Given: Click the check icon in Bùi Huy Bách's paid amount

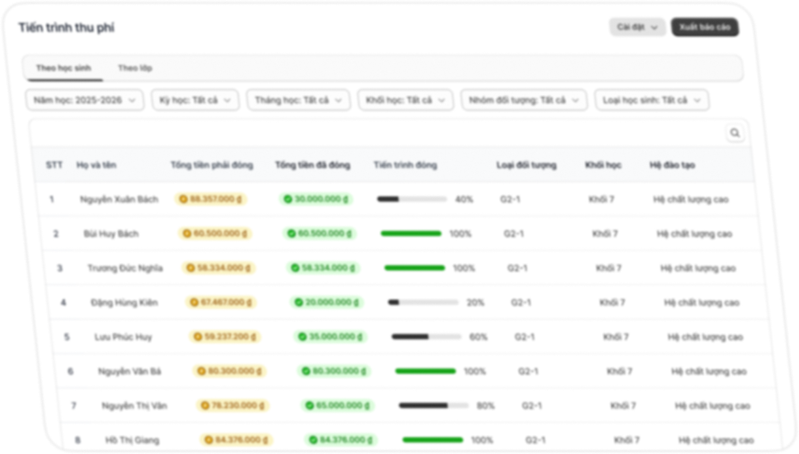Looking at the screenshot, I should point(291,234).
